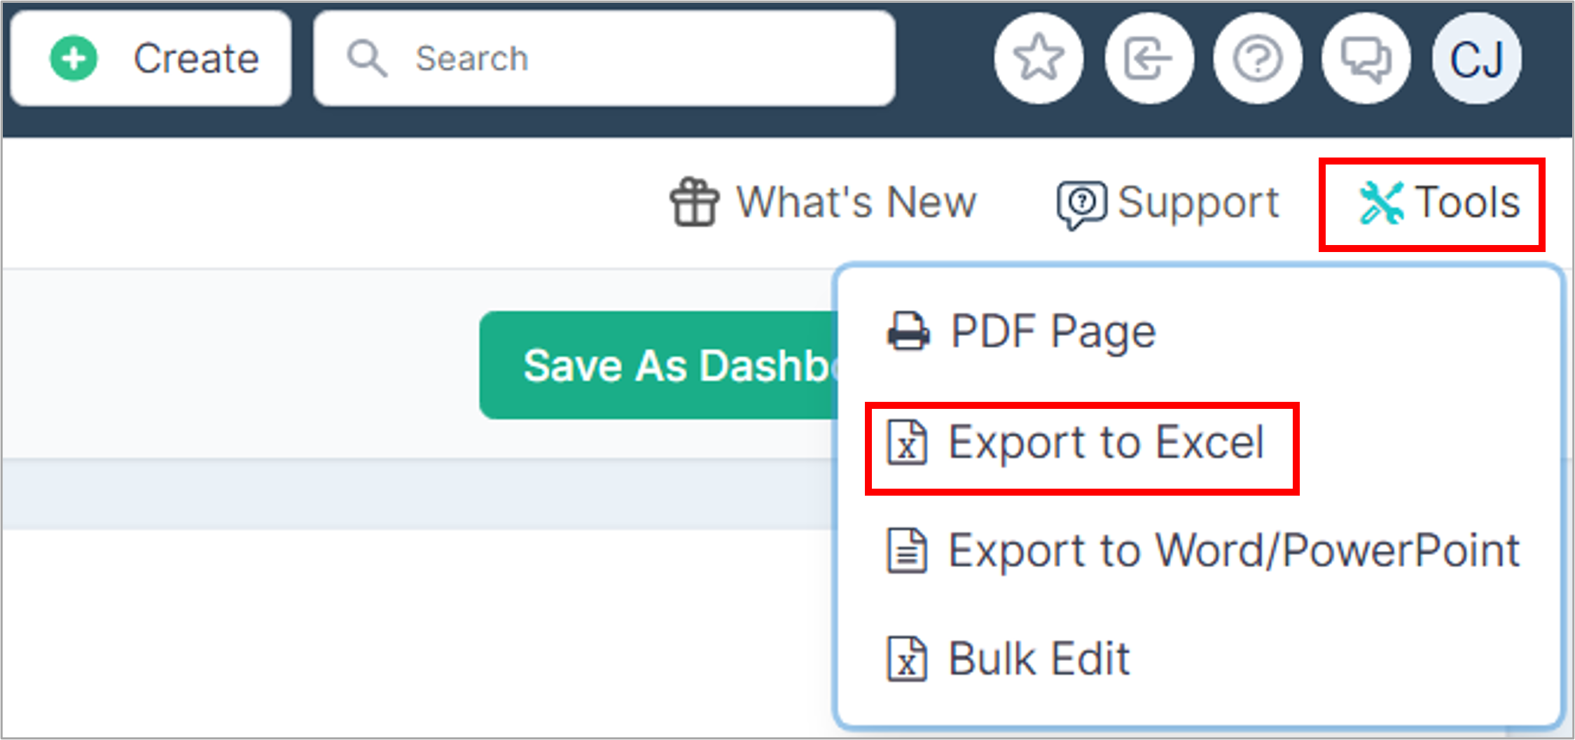Open the What's New link

pyautogui.click(x=823, y=202)
